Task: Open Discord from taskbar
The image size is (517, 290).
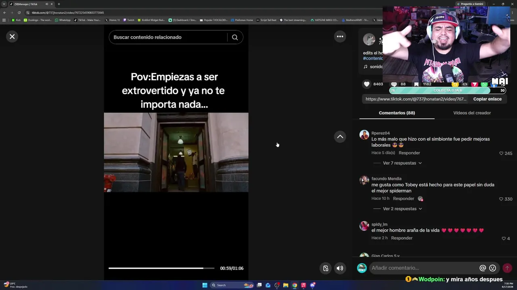Action: [312, 285]
